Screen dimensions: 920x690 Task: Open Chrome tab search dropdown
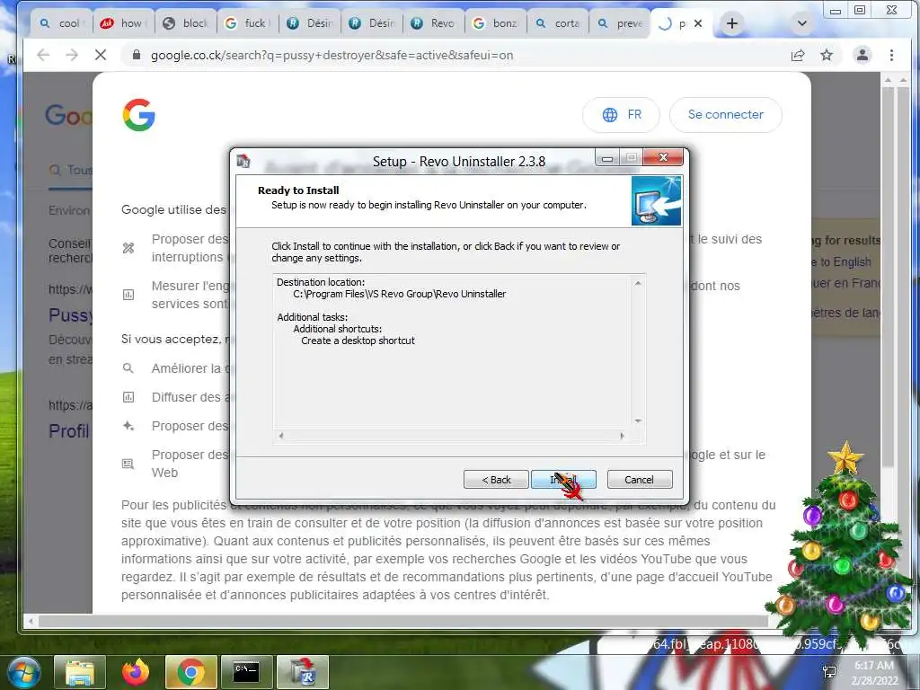802,23
